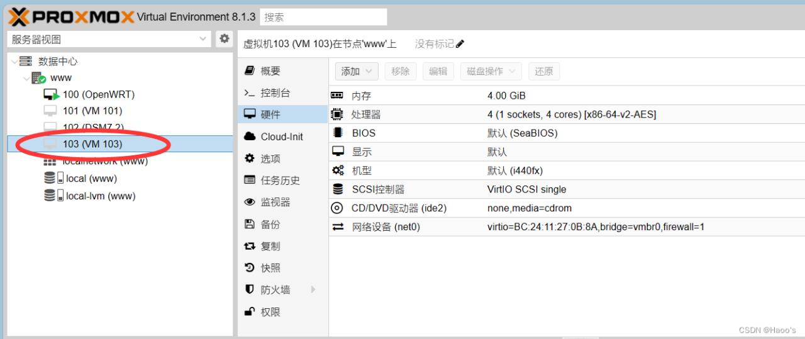Click the 网络设备 network arrows icon
This screenshot has width=805, height=339.
coord(338,226)
